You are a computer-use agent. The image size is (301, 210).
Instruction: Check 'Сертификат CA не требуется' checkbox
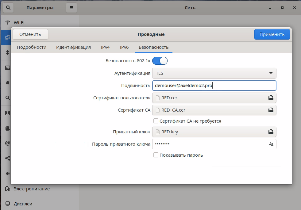156,121
